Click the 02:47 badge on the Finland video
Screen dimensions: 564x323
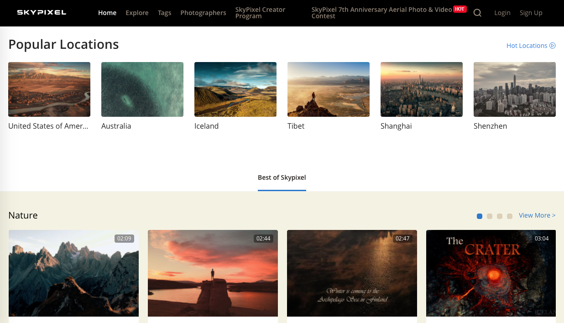(402, 238)
